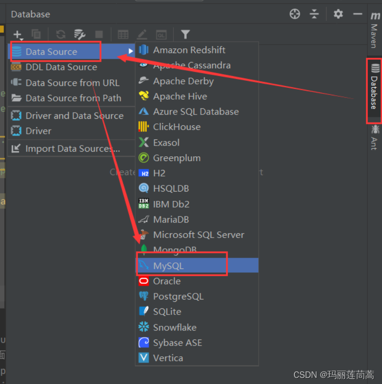The image size is (382, 384).
Task: Choose MySQL data source
Action: tap(197, 266)
